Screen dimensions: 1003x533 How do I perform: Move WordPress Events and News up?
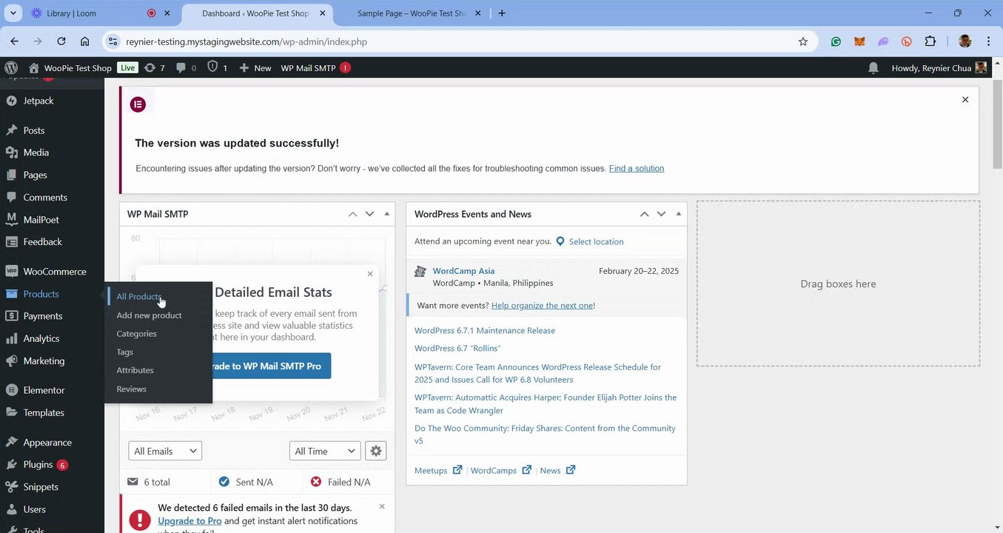click(644, 214)
